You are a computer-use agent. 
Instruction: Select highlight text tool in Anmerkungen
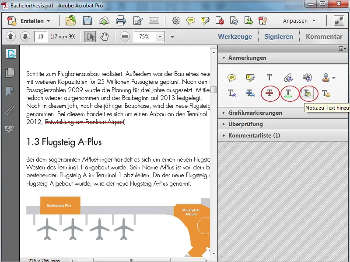250,78
